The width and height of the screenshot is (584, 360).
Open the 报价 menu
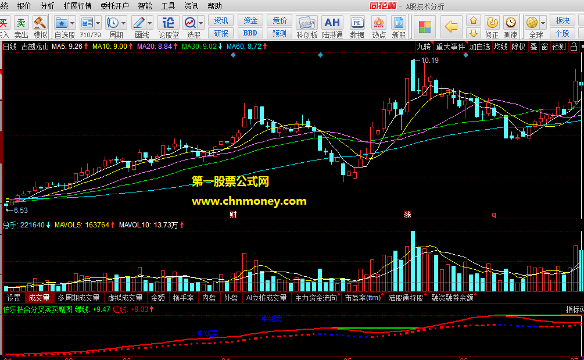[x=24, y=6]
